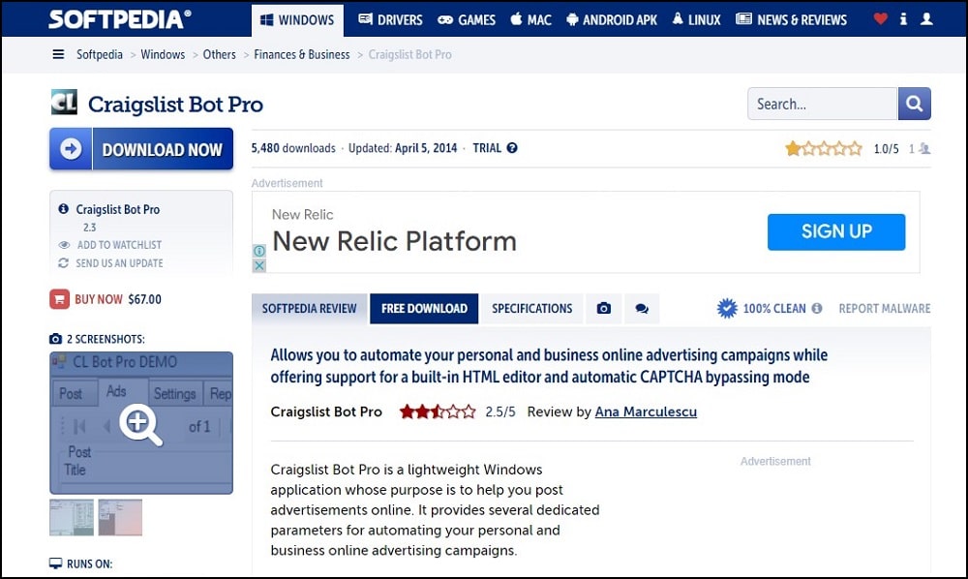Click the TRIAL help question icon
This screenshot has height=579, width=968.
[x=512, y=148]
